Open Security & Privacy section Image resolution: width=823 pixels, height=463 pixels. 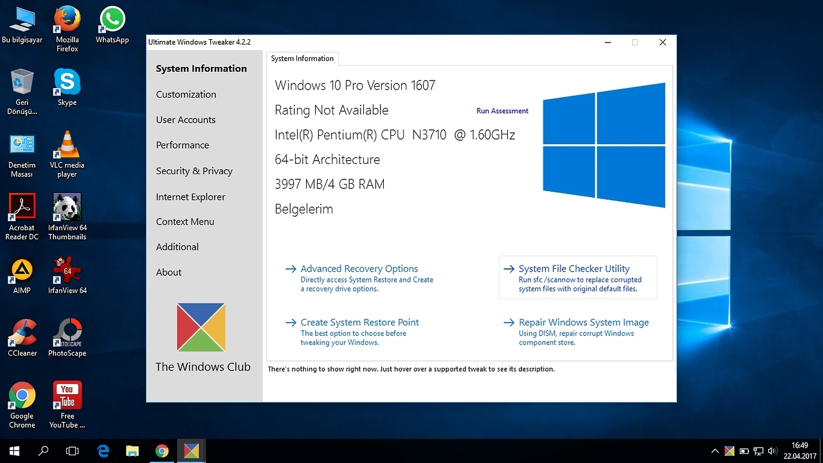coord(194,171)
